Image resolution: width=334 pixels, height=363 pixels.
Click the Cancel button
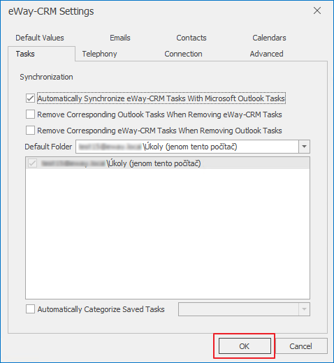300,346
